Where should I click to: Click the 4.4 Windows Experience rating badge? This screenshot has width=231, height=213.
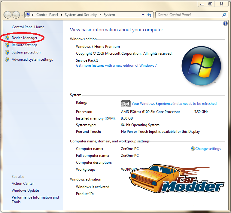pyautogui.click(x=126, y=104)
